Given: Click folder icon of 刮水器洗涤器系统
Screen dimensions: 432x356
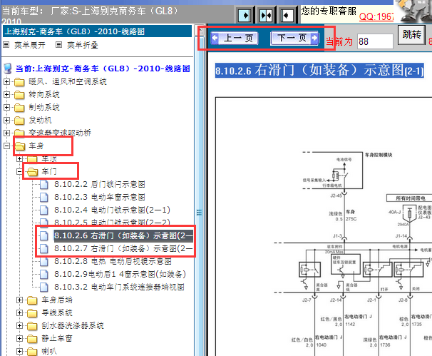Looking at the screenshot, I should pos(32,326).
